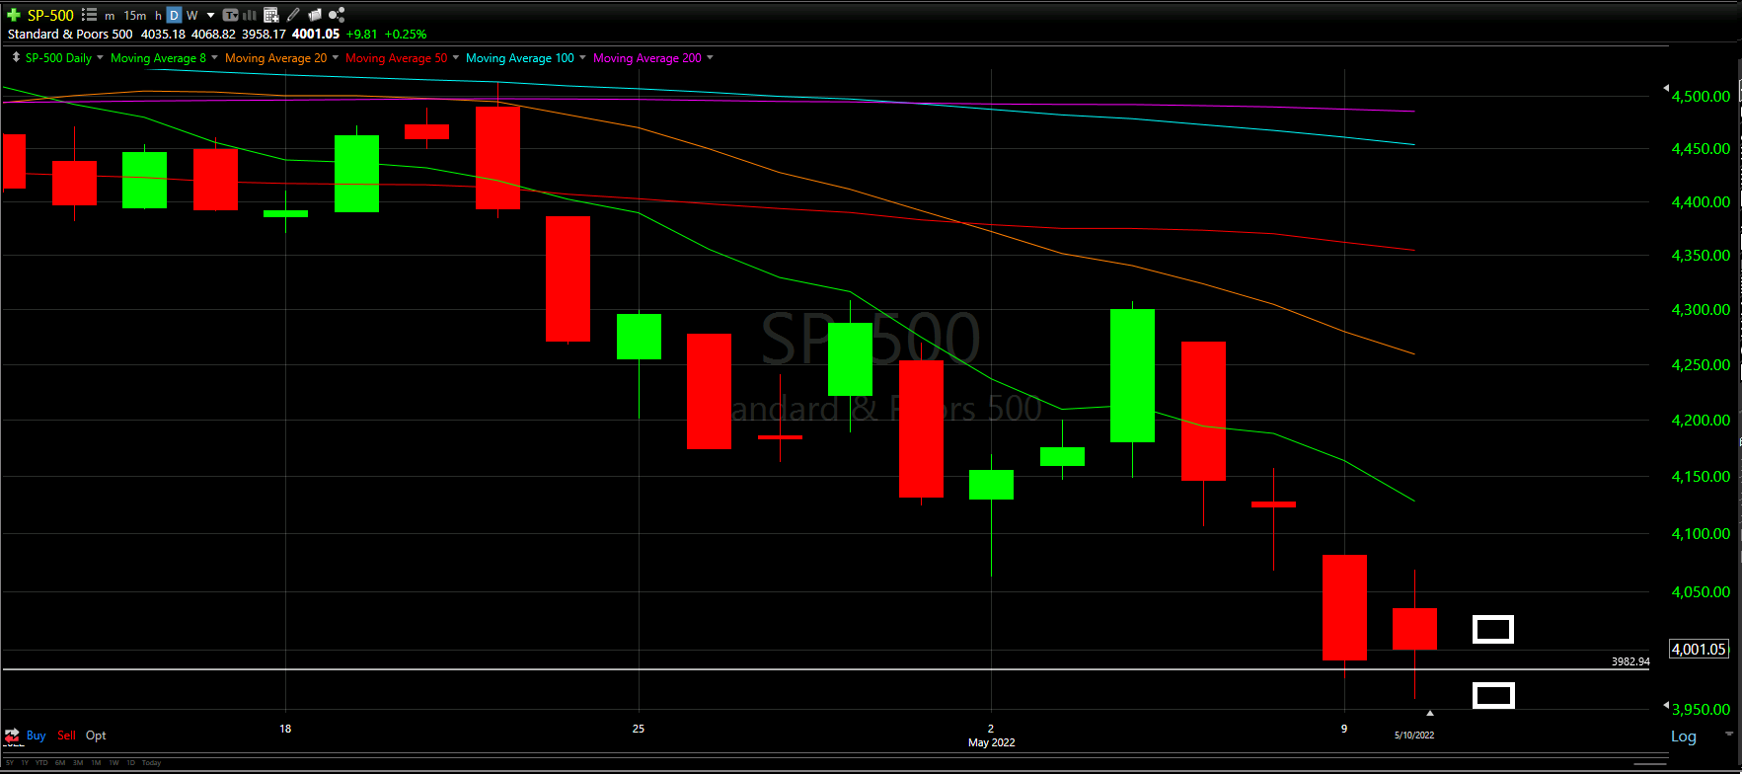Screen dimensions: 1742x774
Task: Click the green plus add-symbol icon
Action: 14,15
